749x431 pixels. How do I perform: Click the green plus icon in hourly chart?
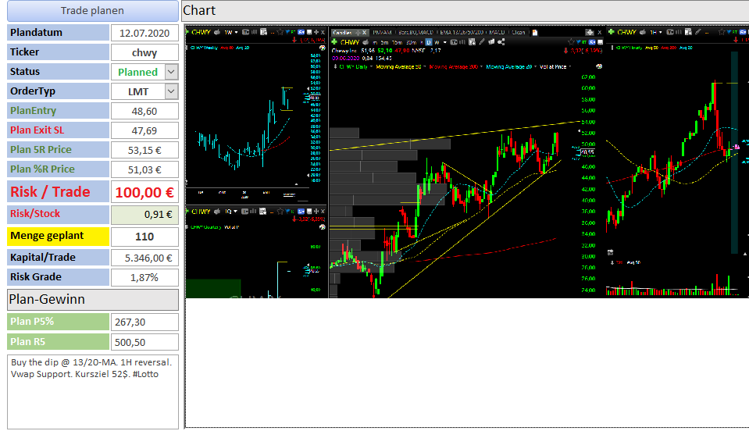[x=612, y=32]
